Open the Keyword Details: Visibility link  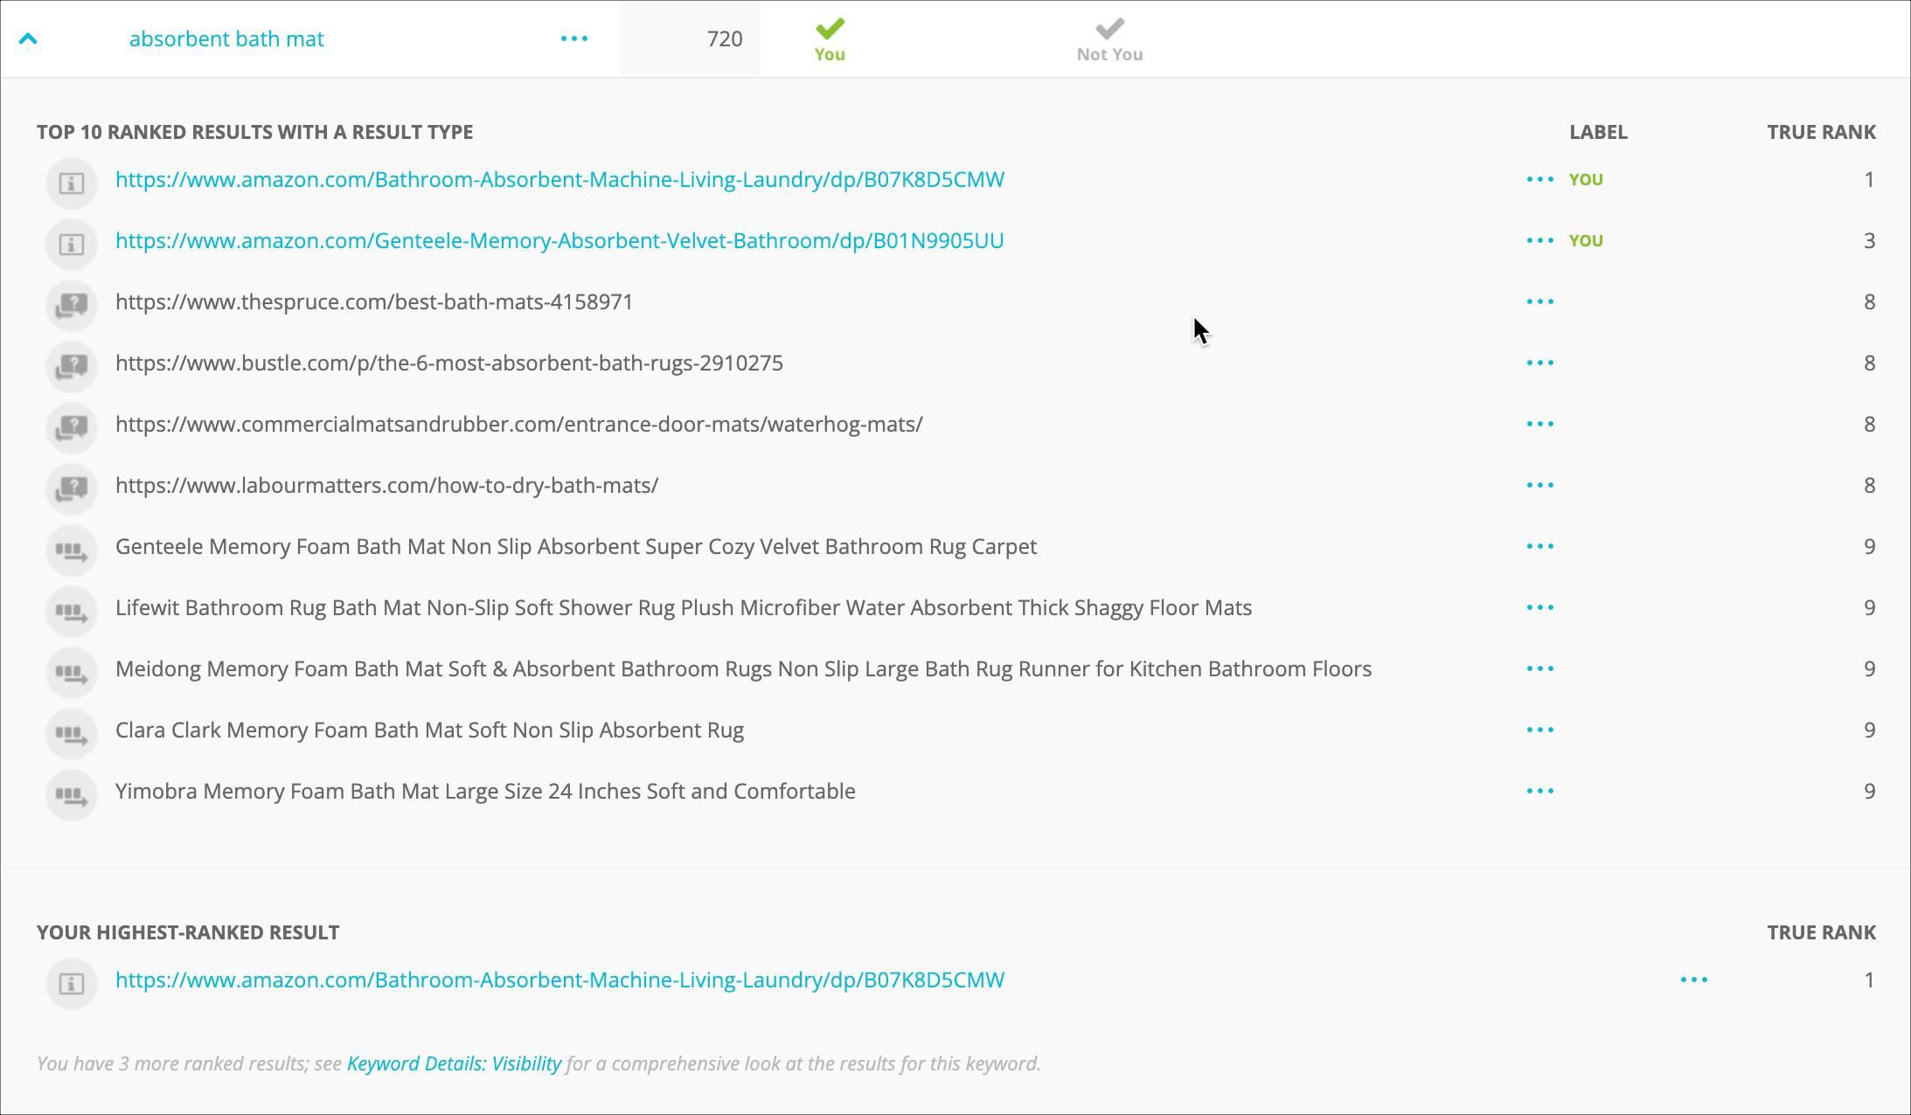(x=454, y=1063)
